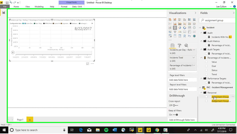Select the Clustered column chart visualization

(185, 19)
